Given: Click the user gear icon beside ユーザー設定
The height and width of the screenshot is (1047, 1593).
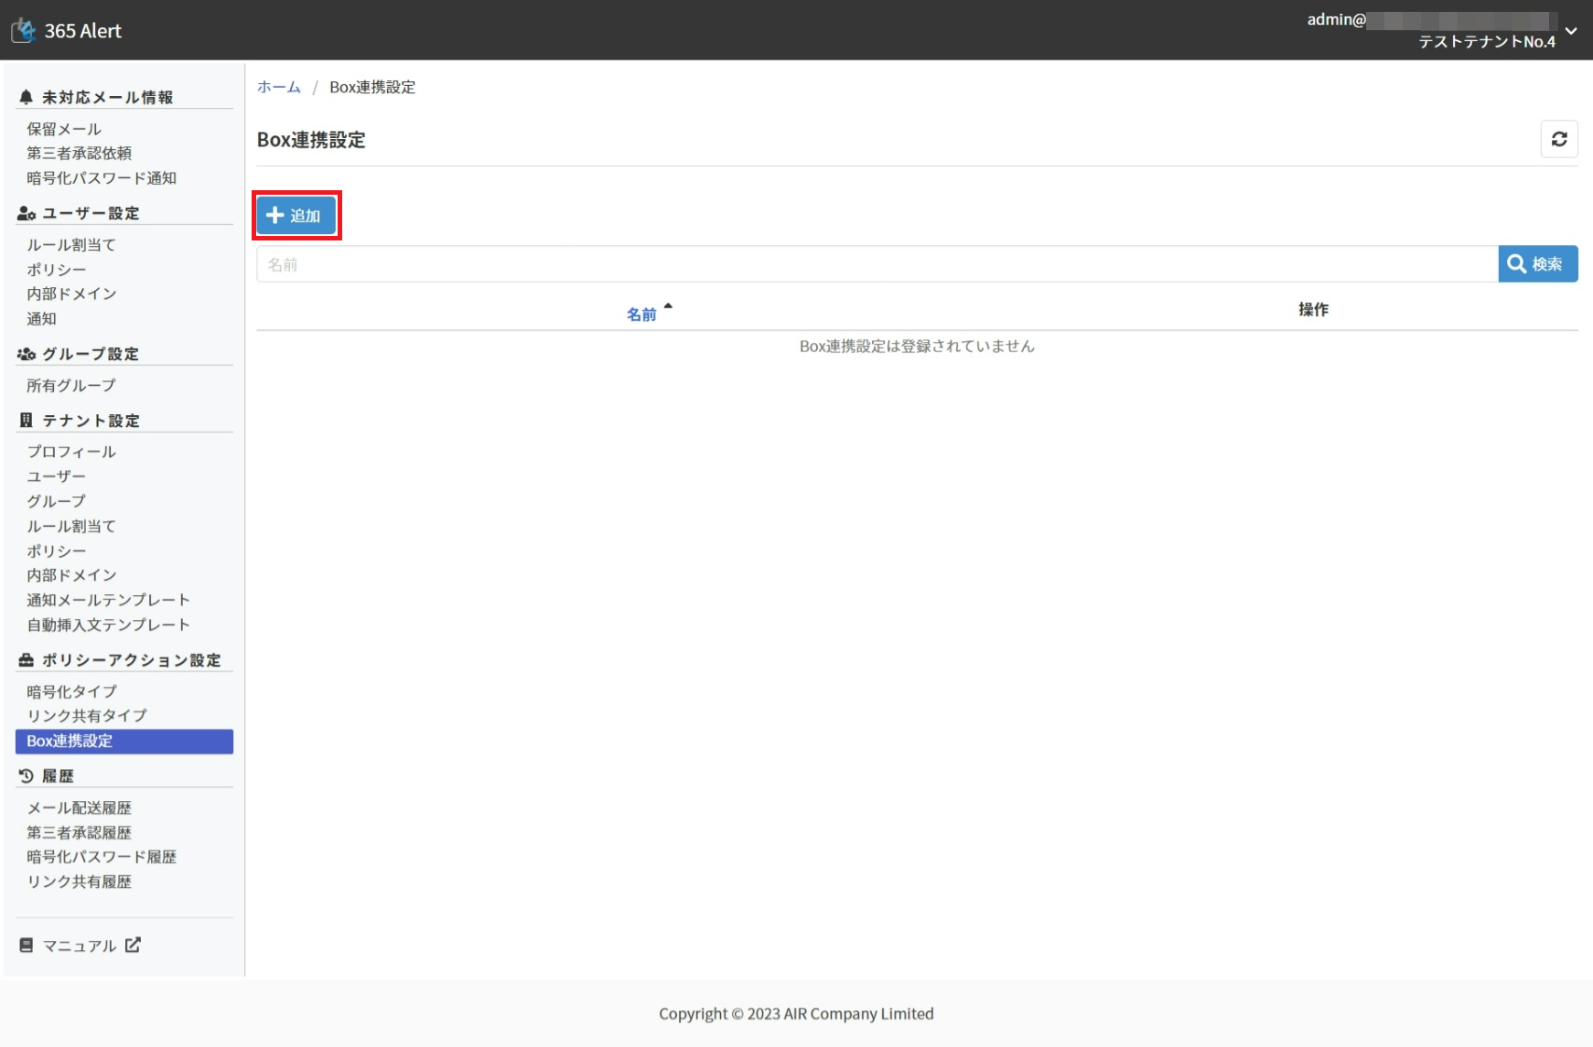Looking at the screenshot, I should [x=27, y=213].
